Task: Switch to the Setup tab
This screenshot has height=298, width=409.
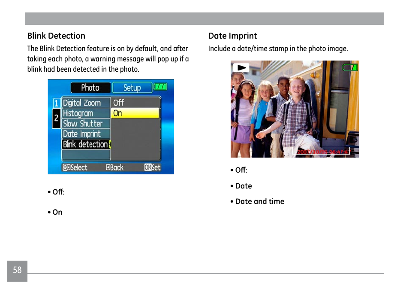Action: click(132, 88)
